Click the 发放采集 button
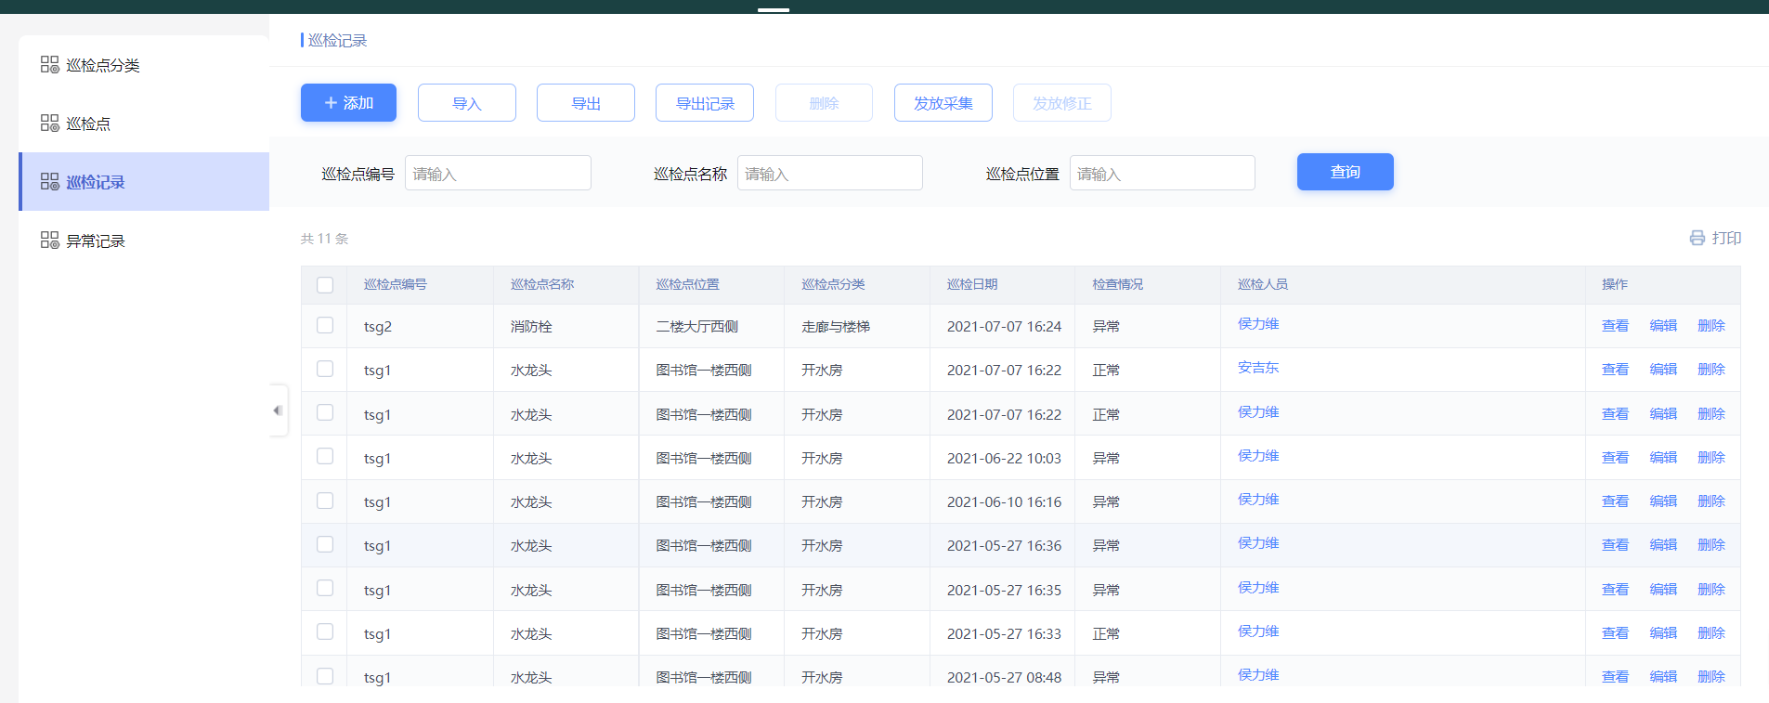This screenshot has height=703, width=1769. point(943,103)
